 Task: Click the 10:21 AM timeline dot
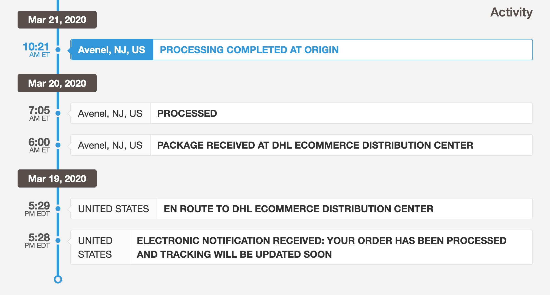click(x=58, y=50)
